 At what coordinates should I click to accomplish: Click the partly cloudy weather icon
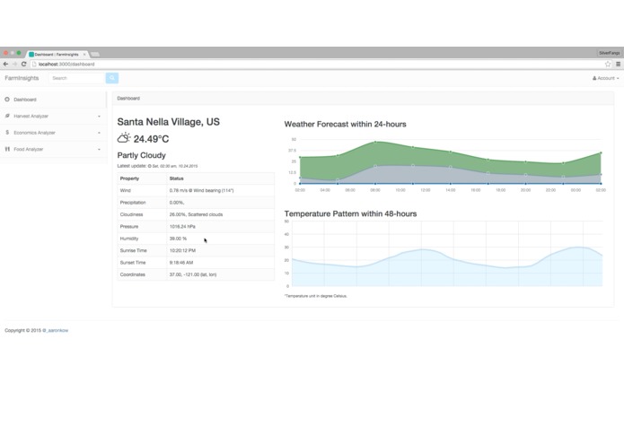point(124,138)
